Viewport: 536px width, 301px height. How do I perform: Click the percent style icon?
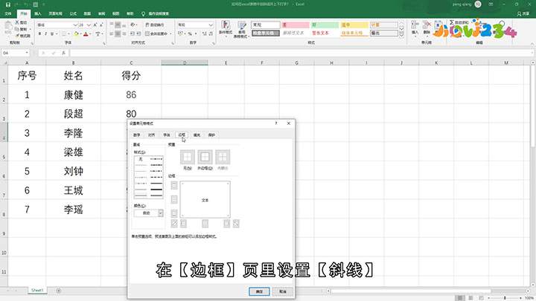point(190,33)
